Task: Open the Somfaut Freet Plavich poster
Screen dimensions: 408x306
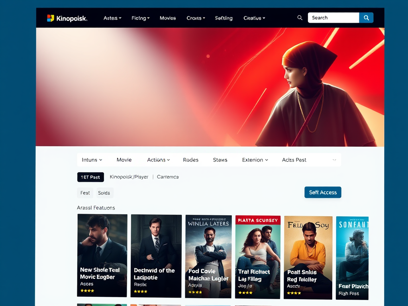Action: click(x=352, y=258)
